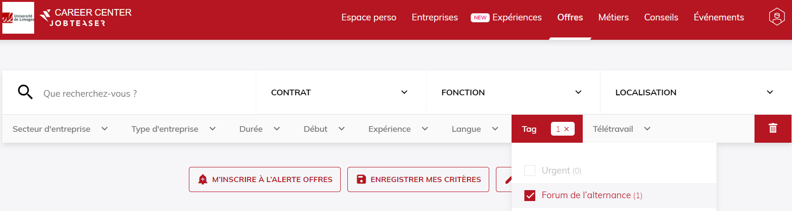The image size is (792, 211).
Task: Click Enregistrer mes critères button
Action: (418, 179)
